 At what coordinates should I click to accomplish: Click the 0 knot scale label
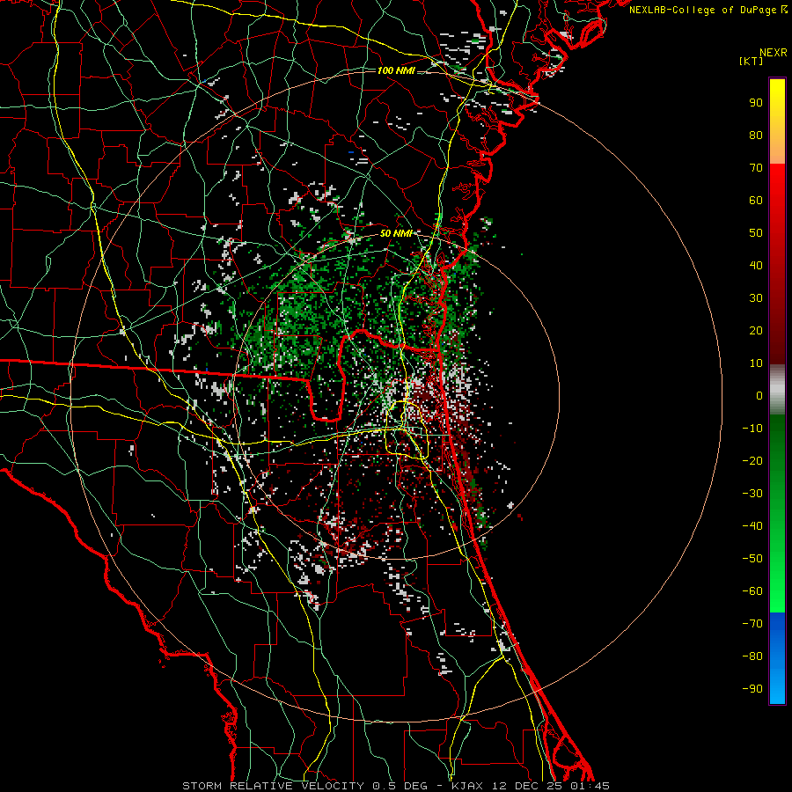tap(759, 395)
